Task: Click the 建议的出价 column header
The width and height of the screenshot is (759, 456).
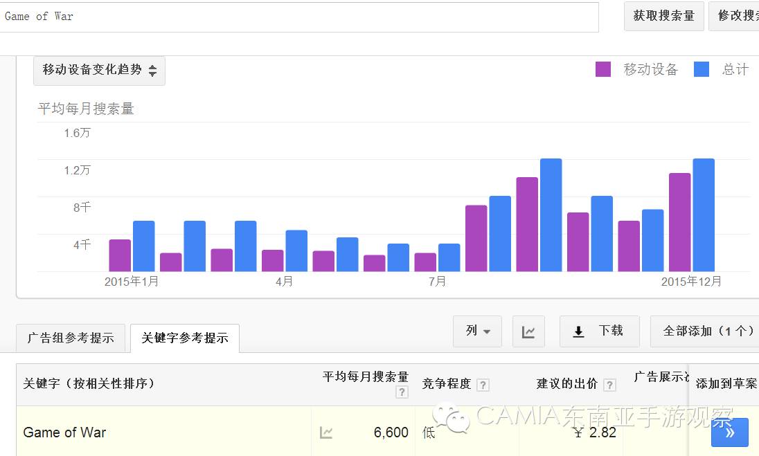Action: 567,384
